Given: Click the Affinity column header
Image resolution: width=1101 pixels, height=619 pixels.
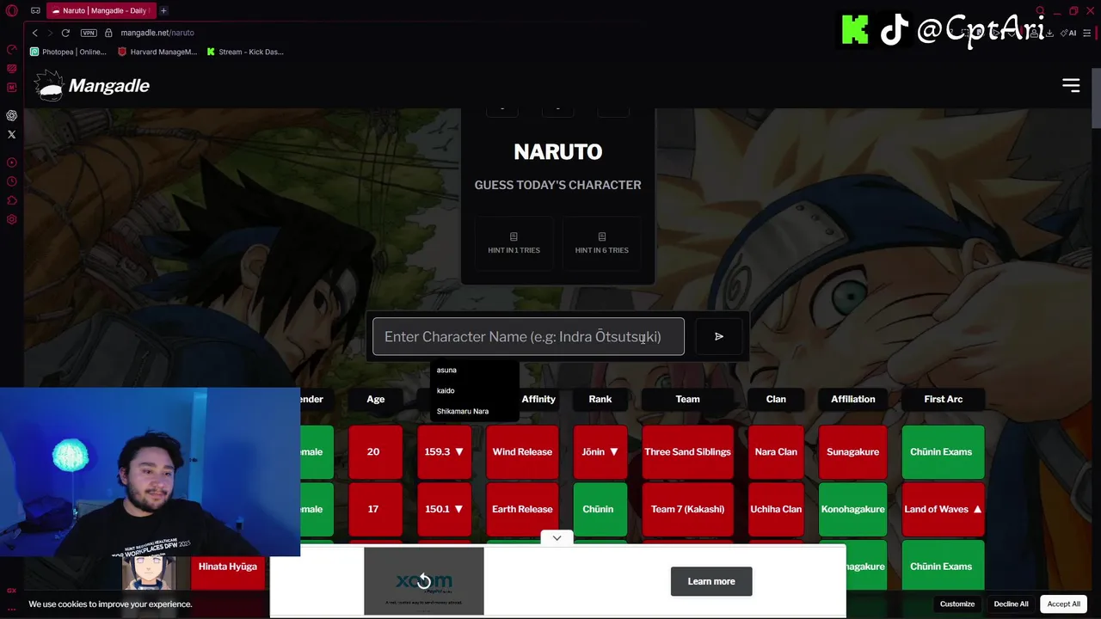Looking at the screenshot, I should click(x=538, y=399).
